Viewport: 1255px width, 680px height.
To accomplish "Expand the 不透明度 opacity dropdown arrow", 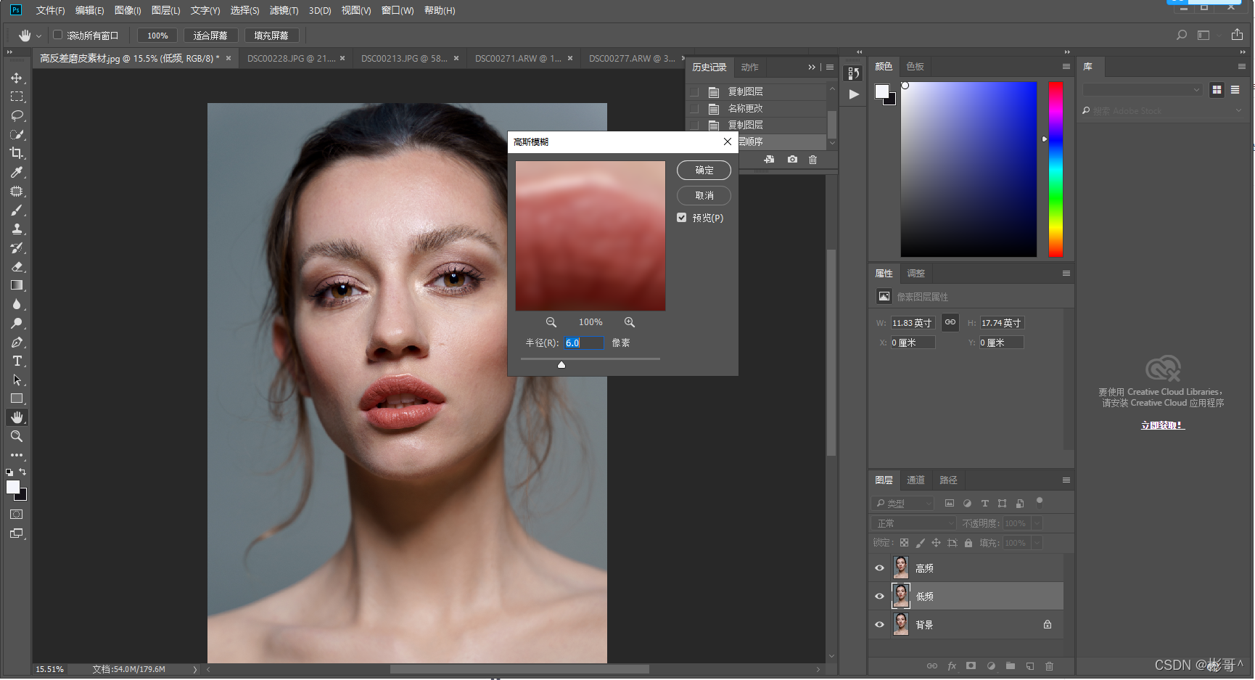I will [1037, 523].
